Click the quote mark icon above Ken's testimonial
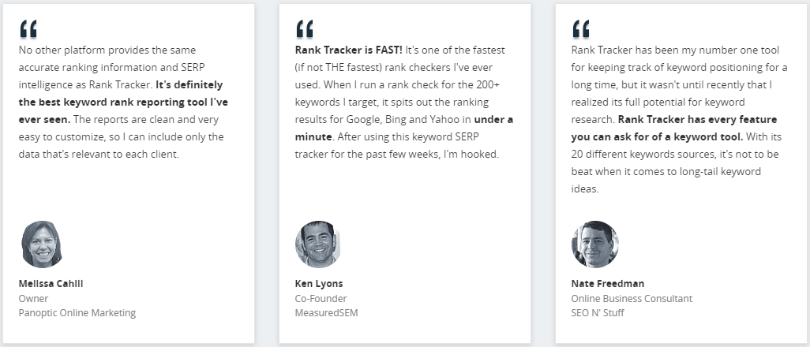Screen dimensions: 810x347 (x=305, y=29)
